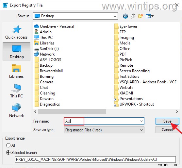Expand the File name history dropdown
Screen dimensions: 182x168
[141, 121]
